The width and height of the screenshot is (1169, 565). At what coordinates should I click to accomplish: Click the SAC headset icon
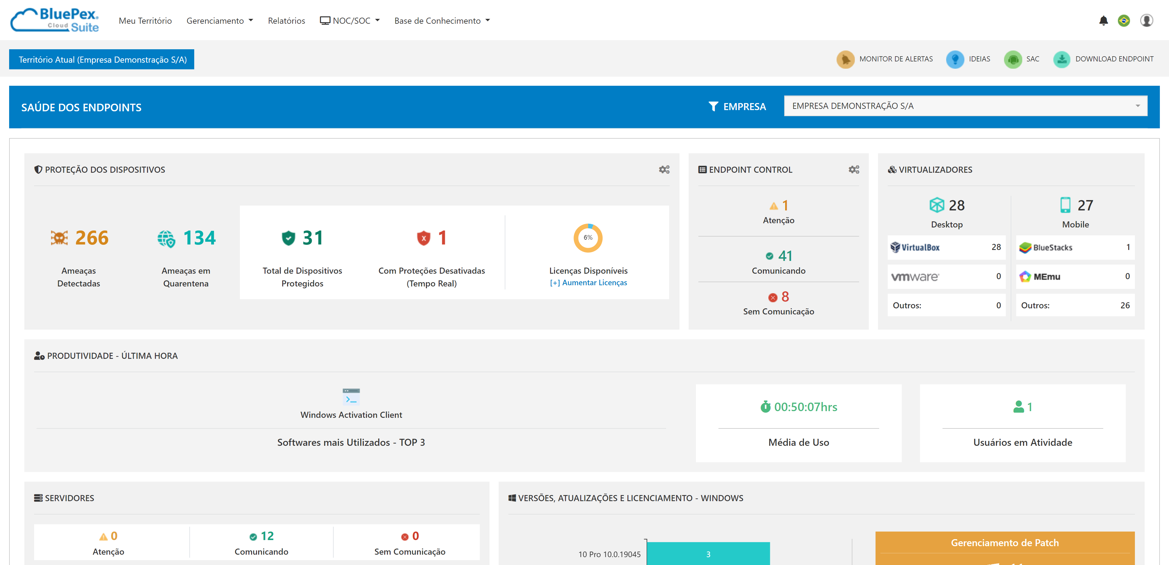click(x=1013, y=59)
